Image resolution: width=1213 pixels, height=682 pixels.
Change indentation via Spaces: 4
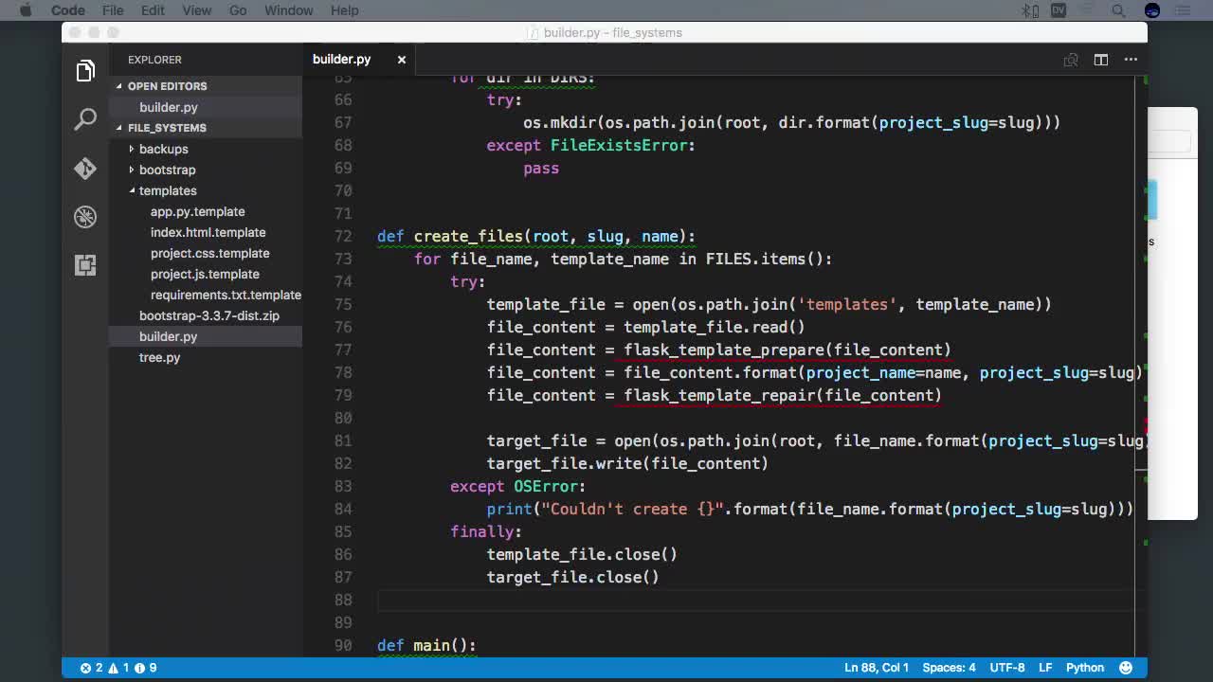pos(949,668)
